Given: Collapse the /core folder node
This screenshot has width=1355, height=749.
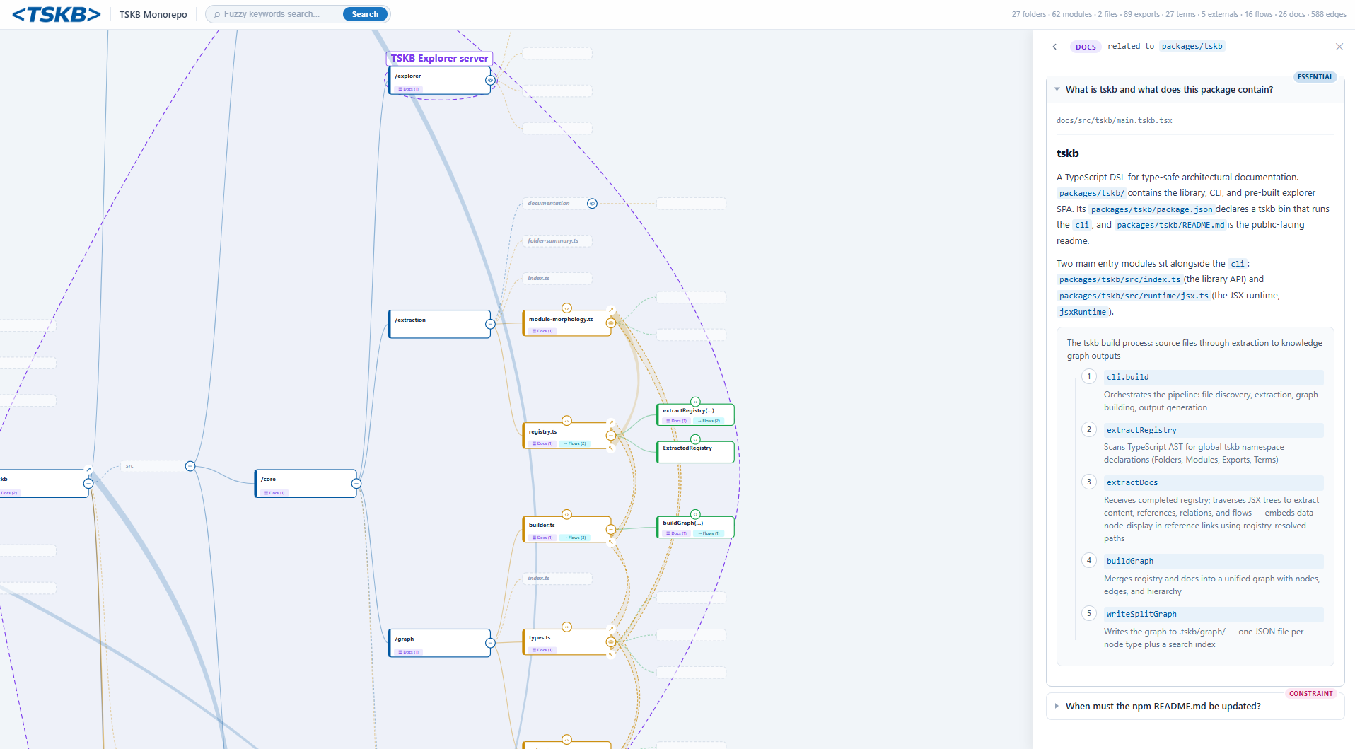Looking at the screenshot, I should 356,484.
